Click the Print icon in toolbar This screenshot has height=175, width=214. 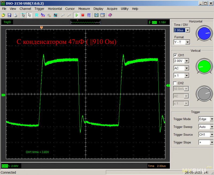[15, 15]
